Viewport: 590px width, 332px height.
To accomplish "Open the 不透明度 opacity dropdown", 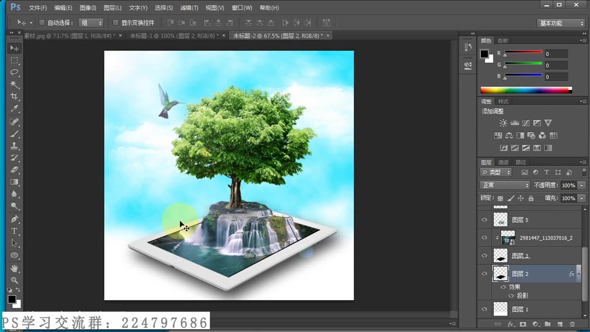I will pos(581,186).
